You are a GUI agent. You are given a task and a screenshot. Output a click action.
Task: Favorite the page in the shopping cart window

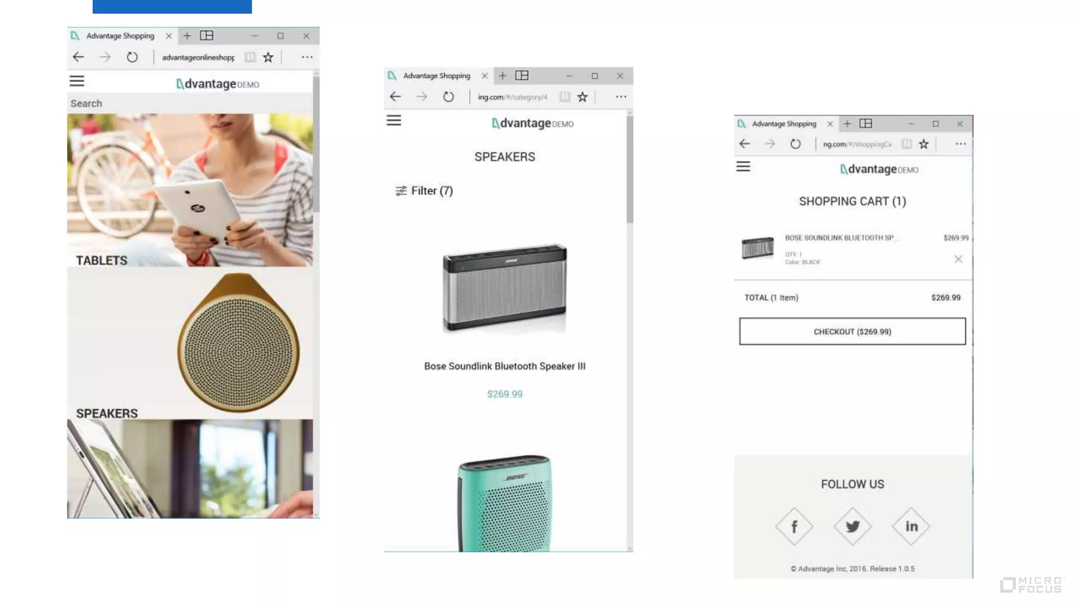tap(924, 144)
